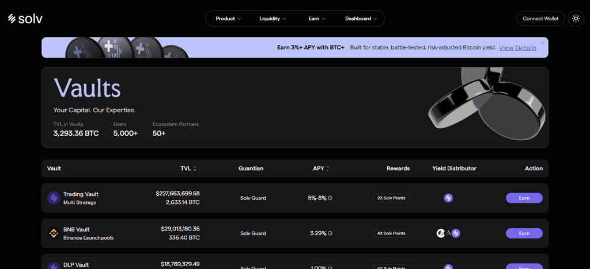Click the Multi Strategy subtitle
Viewport: 590px width, 269px height.
pos(80,202)
